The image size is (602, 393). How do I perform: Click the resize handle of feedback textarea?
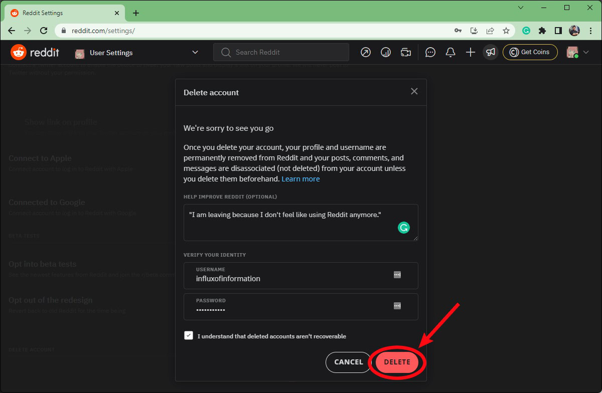pos(415,238)
